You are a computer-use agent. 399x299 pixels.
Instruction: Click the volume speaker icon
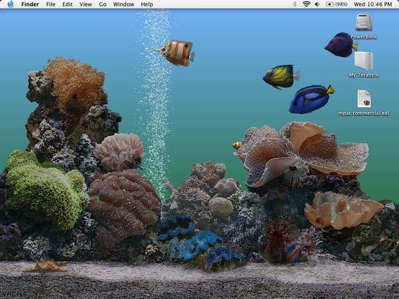coord(317,4)
